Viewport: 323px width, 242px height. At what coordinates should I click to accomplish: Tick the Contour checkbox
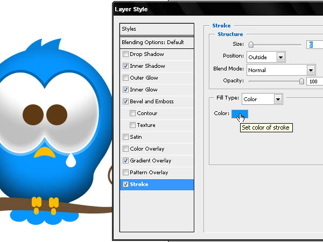pyautogui.click(x=132, y=113)
